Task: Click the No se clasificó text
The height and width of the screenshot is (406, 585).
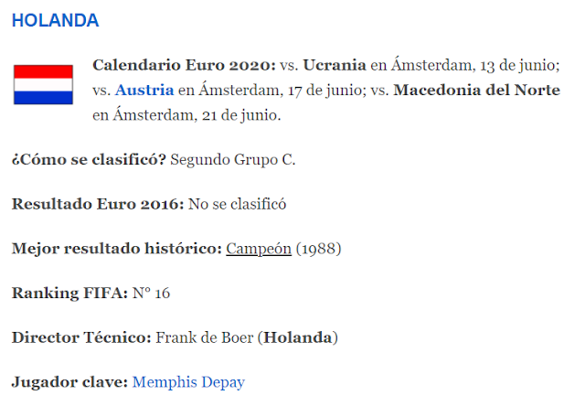Action: pyautogui.click(x=238, y=204)
